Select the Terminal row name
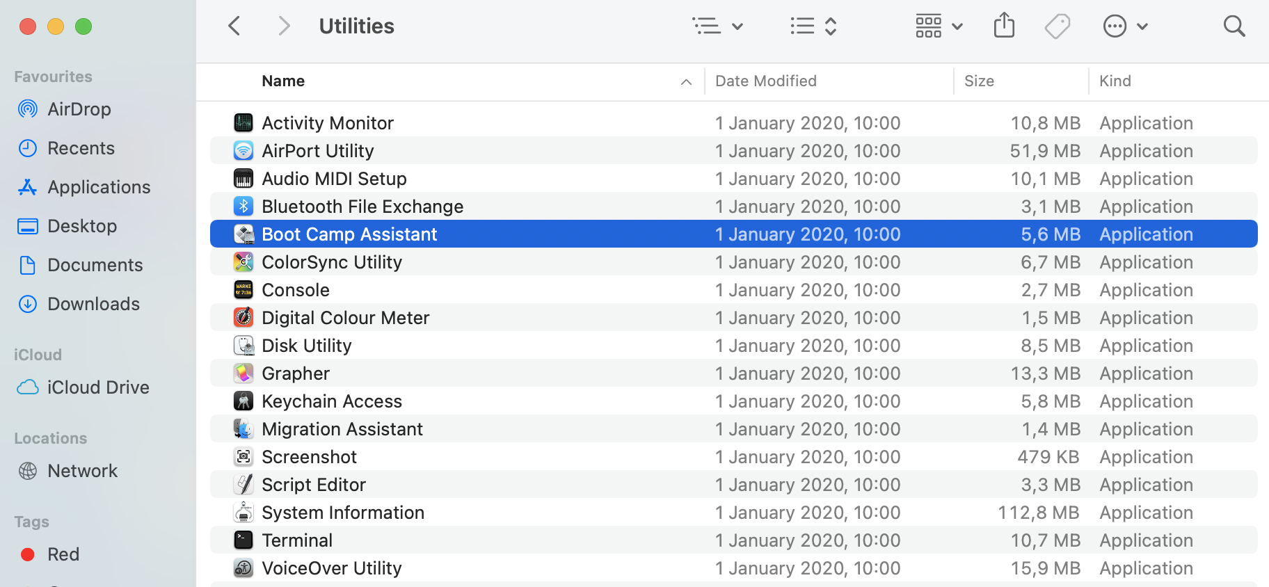The height and width of the screenshot is (587, 1269). point(297,540)
